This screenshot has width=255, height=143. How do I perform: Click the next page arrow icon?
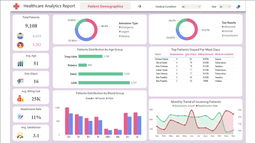click(139, 6)
